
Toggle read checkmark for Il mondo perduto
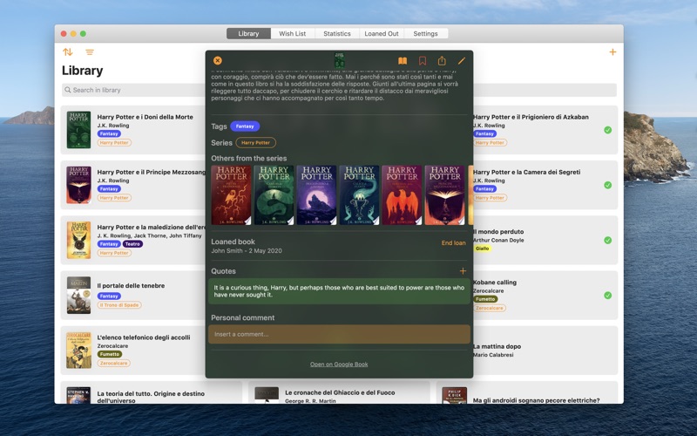click(607, 241)
